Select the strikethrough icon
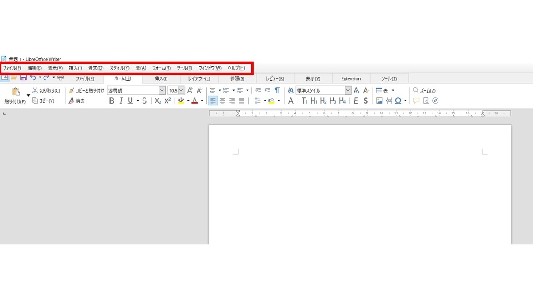 click(x=144, y=101)
